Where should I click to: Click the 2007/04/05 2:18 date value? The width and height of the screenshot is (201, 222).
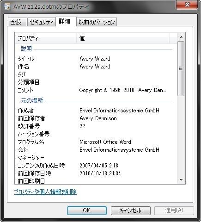click(x=99, y=166)
